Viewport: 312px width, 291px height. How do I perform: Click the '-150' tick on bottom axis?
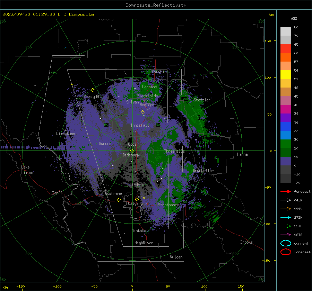[x=20, y=286]
